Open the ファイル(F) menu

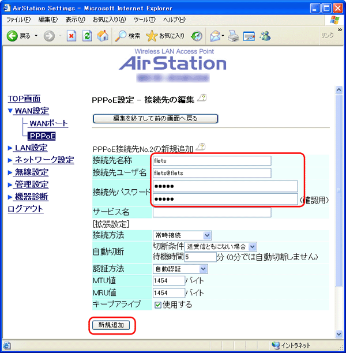[18, 20]
